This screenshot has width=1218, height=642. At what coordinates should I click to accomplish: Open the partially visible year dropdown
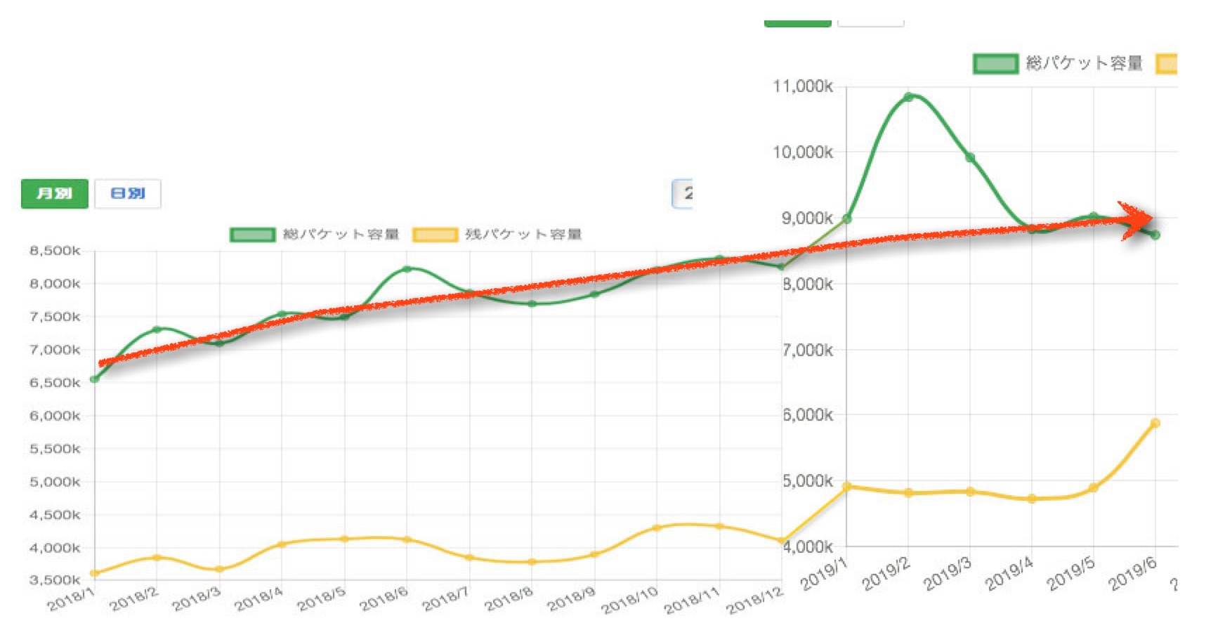(683, 194)
